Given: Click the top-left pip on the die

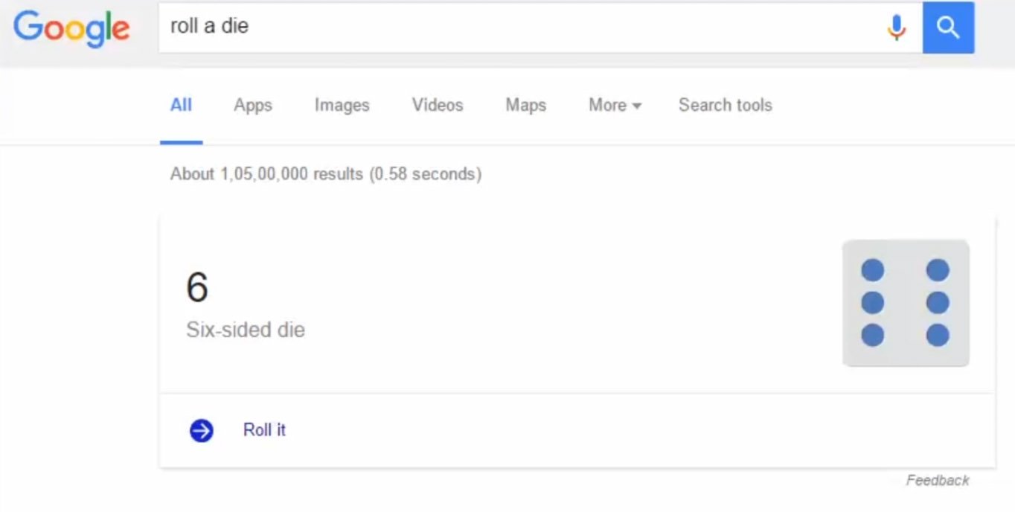Looking at the screenshot, I should click(872, 270).
